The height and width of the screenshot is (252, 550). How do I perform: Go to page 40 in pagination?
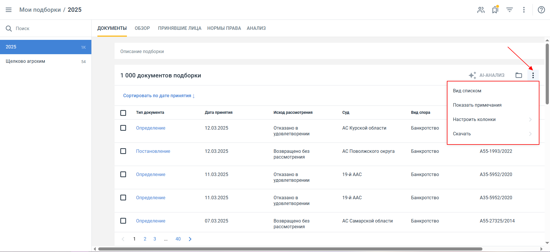(178, 239)
